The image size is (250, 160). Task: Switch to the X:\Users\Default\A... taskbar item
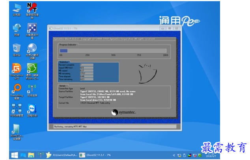62,155
